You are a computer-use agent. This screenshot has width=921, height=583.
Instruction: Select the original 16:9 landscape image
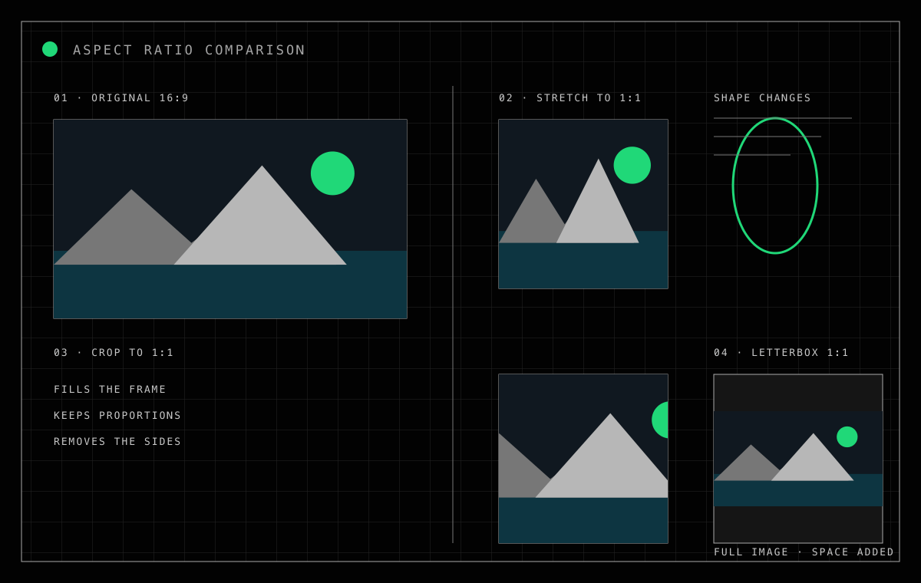click(x=230, y=219)
